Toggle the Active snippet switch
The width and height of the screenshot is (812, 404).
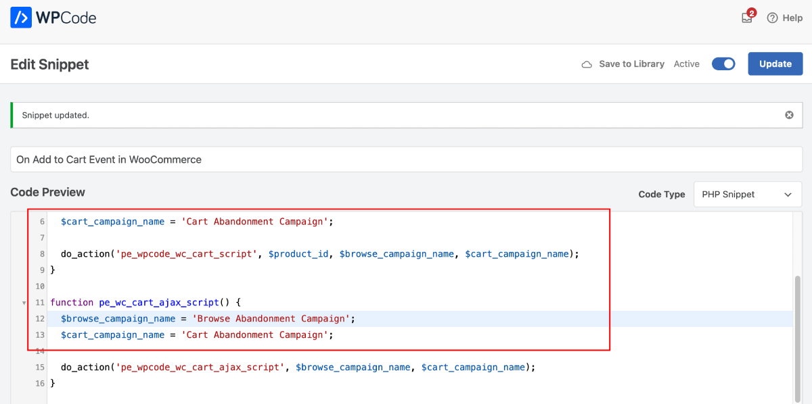coord(723,64)
